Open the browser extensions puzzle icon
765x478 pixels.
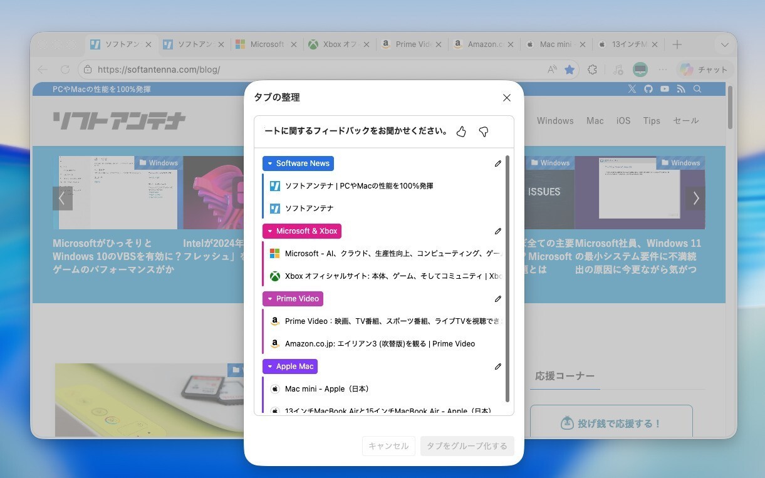tap(592, 70)
